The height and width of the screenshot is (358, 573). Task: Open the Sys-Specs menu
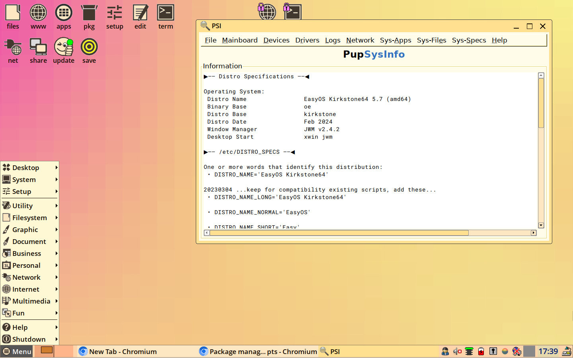coord(469,40)
